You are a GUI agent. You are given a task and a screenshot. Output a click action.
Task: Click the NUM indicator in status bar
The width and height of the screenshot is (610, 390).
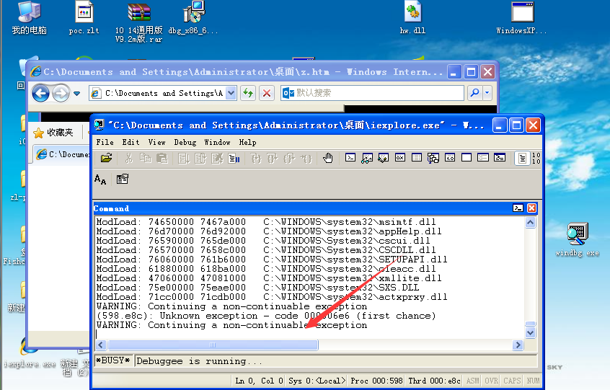533,381
